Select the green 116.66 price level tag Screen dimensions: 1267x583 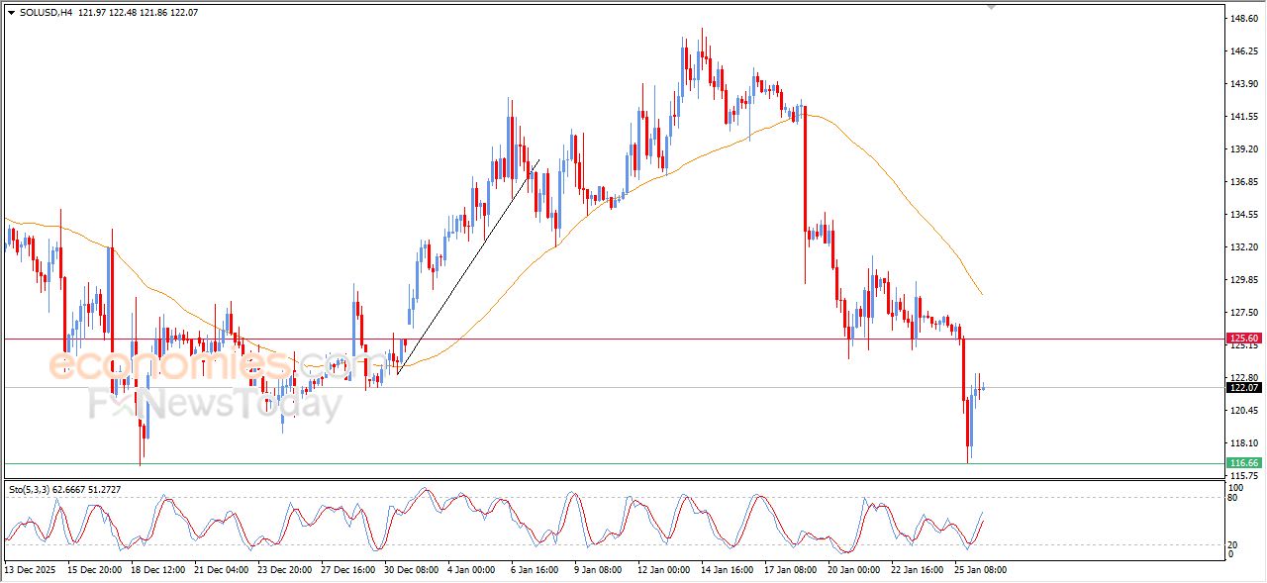click(x=1243, y=463)
